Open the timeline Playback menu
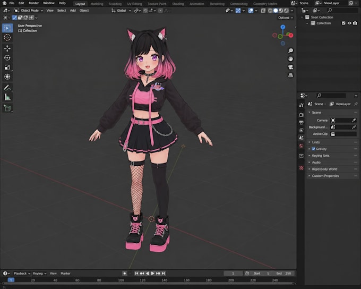Image resolution: width=361 pixels, height=289 pixels. point(22,274)
